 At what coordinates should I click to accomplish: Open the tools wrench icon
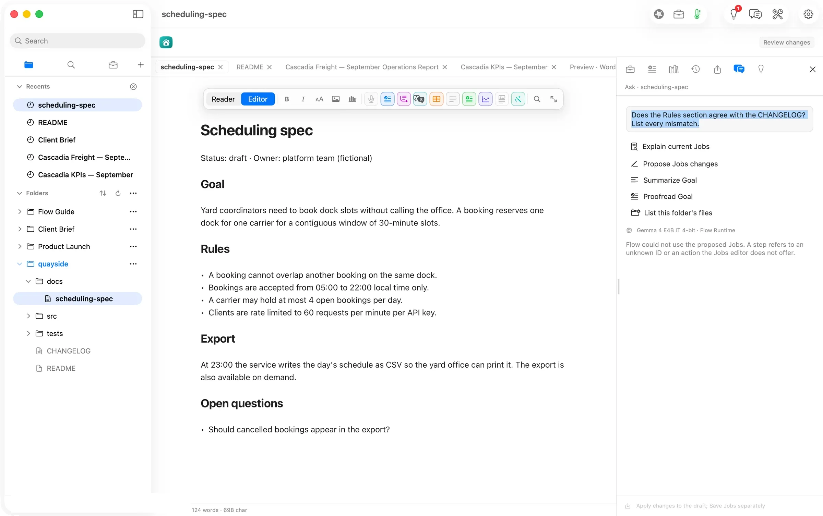coord(777,14)
